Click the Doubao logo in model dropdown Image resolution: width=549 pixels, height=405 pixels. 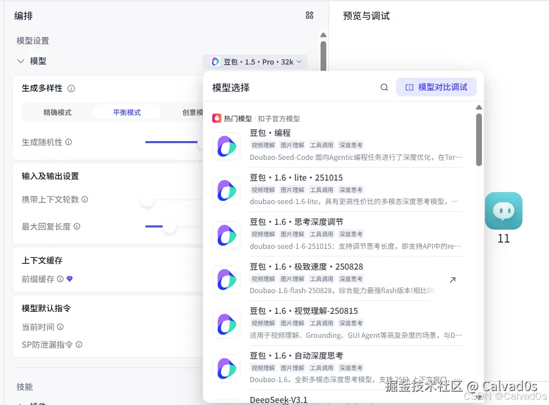(x=215, y=61)
